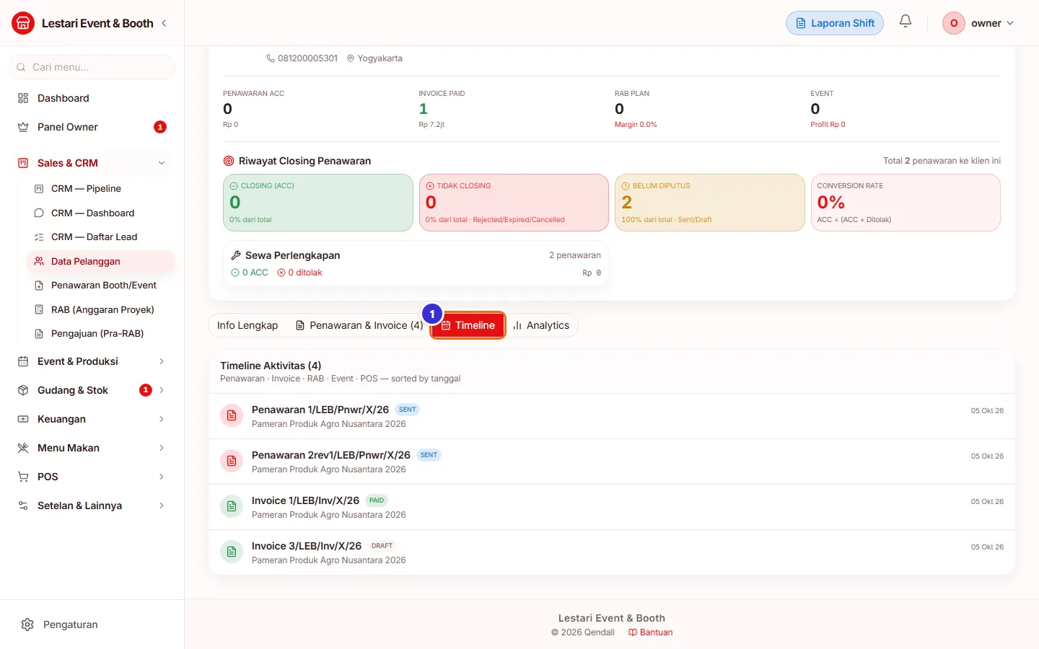Open the Penawaran & Invoice (4) tab
This screenshot has width=1039, height=649.
tap(359, 325)
